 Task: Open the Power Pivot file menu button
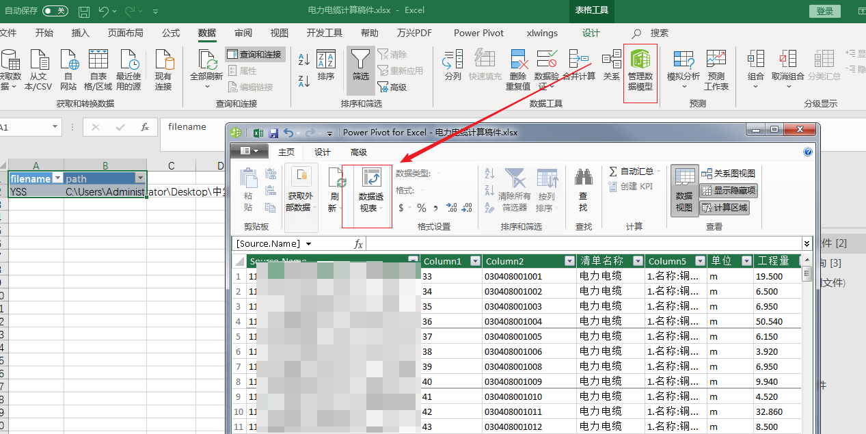(249, 151)
